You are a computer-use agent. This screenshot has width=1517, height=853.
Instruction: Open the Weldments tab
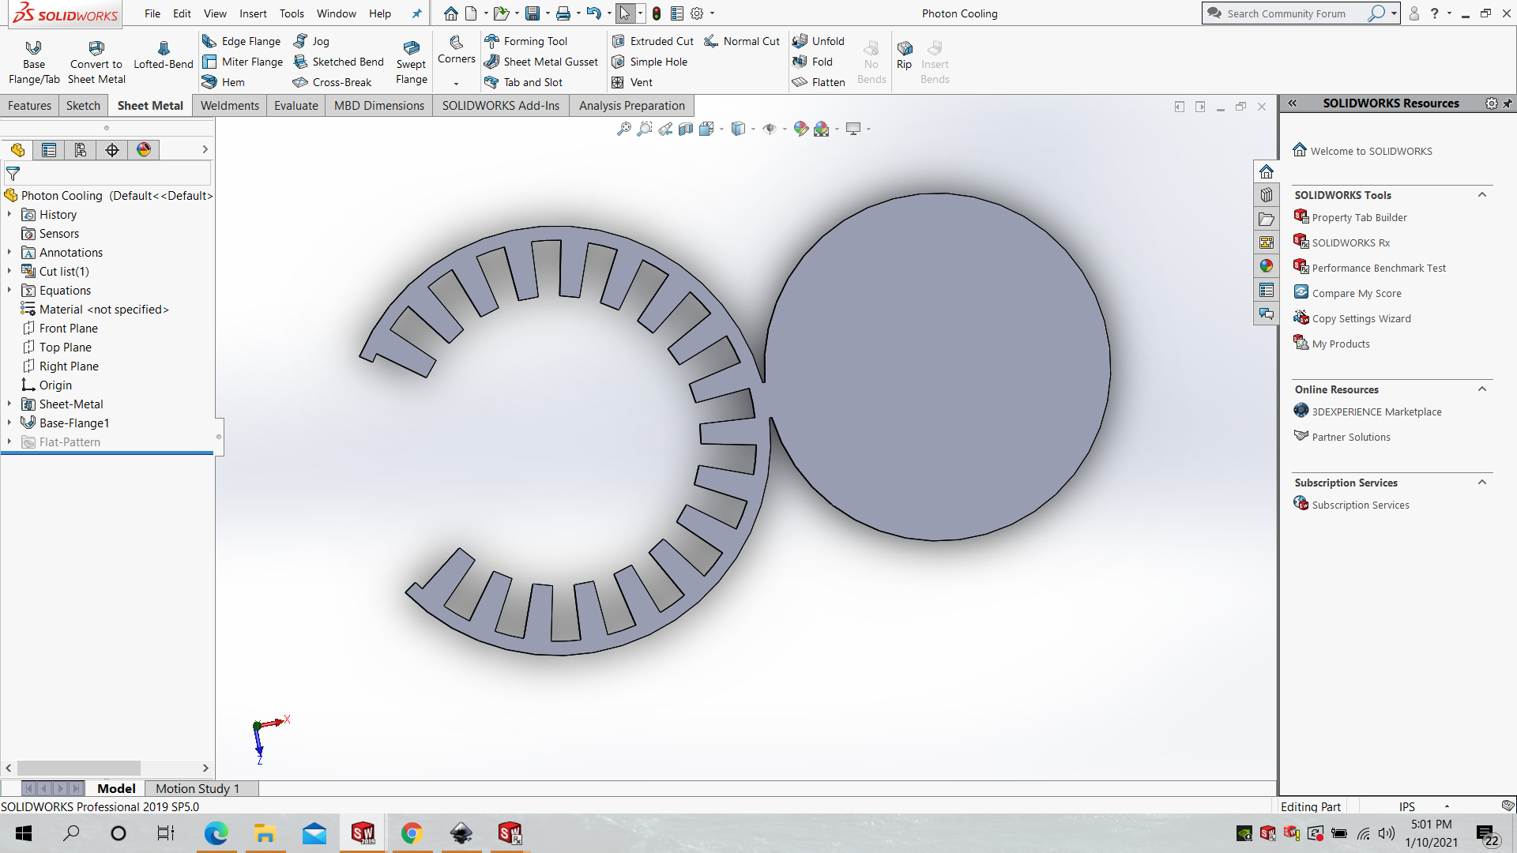tap(229, 105)
